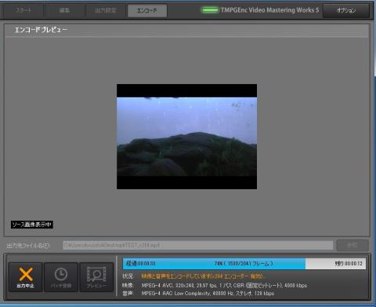Click the TMPGEnc Video Mastering Works 5 title
This screenshot has height=307, width=376.
coord(269,10)
